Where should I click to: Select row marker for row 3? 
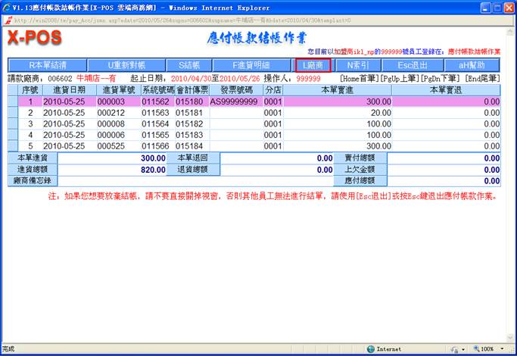(12, 123)
